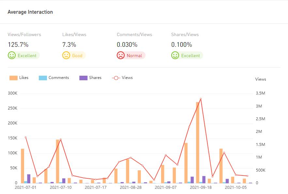Click the yellow neutral face under Likes/Views
Image resolution: width=288 pixels, height=194 pixels.
tap(66, 56)
